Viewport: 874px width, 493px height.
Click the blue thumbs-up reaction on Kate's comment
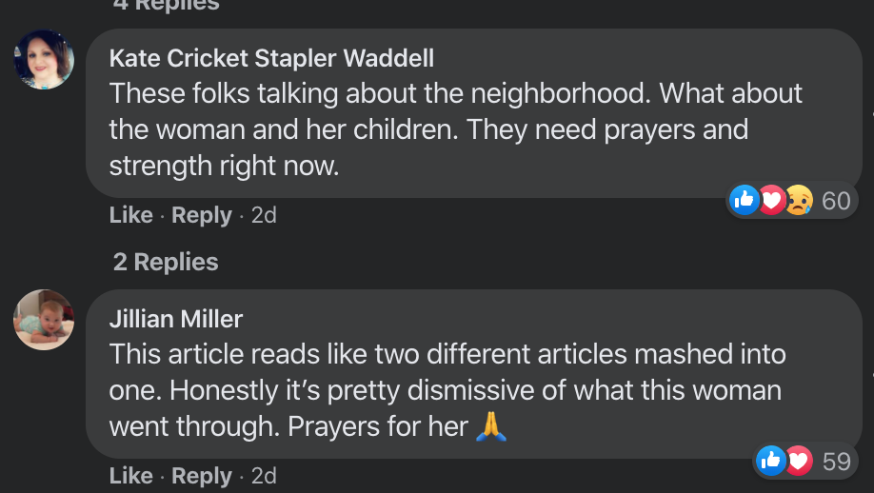coord(745,200)
